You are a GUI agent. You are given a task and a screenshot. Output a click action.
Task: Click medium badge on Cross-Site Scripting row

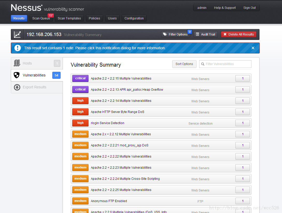80,179
